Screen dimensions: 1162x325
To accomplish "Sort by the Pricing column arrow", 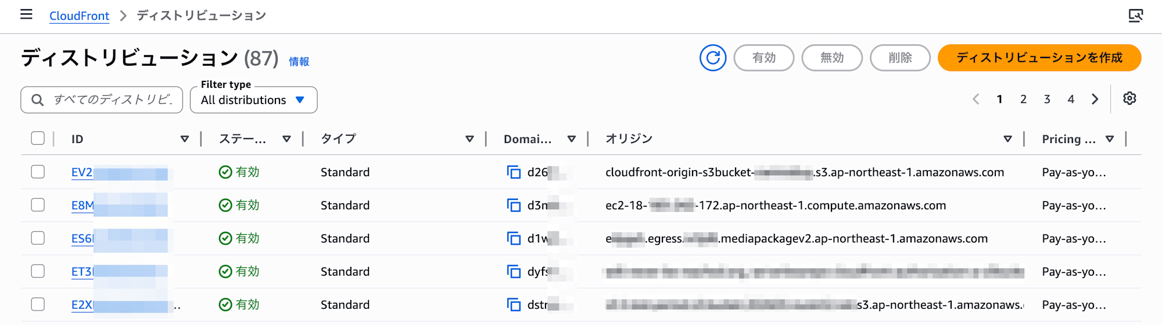I will [1110, 139].
